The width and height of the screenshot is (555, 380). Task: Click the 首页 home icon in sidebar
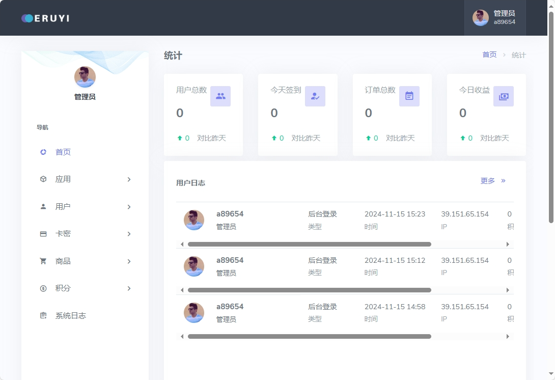(43, 152)
